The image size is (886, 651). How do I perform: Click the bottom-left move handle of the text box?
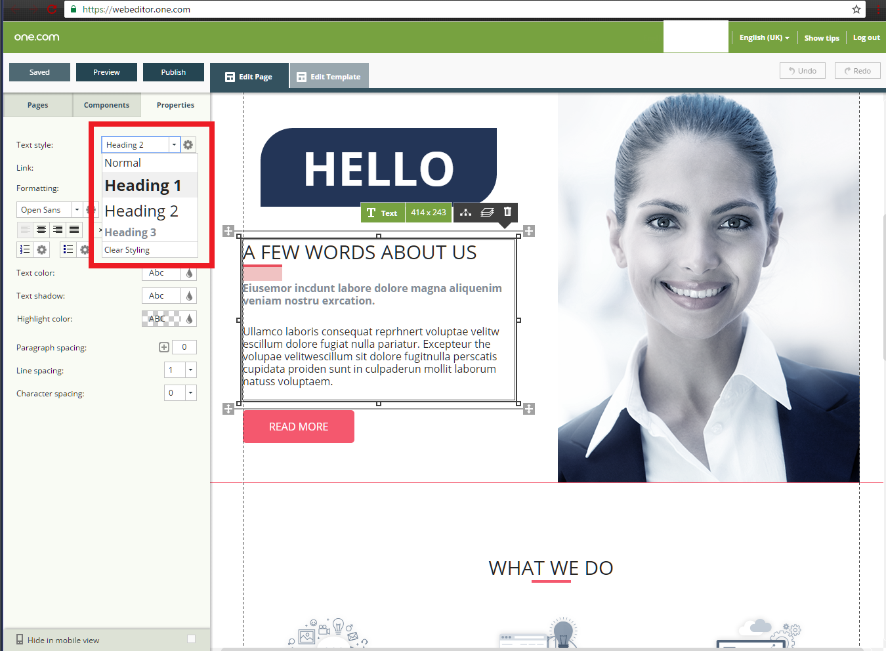228,409
